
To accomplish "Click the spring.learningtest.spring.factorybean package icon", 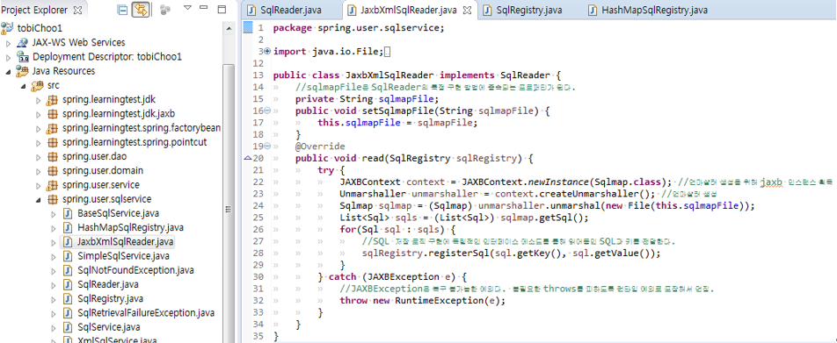I will (53, 128).
